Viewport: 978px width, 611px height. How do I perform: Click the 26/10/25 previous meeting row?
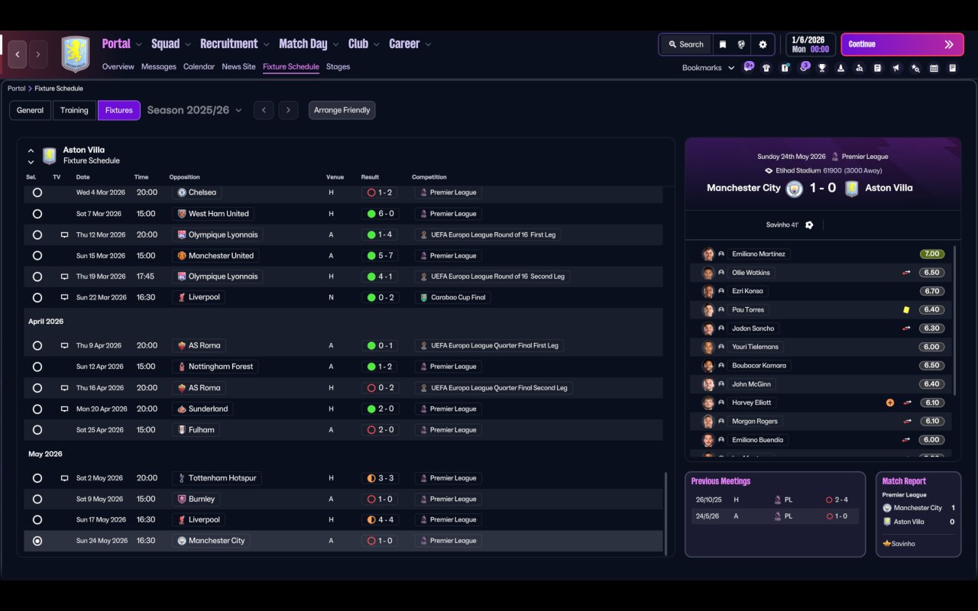(x=775, y=500)
